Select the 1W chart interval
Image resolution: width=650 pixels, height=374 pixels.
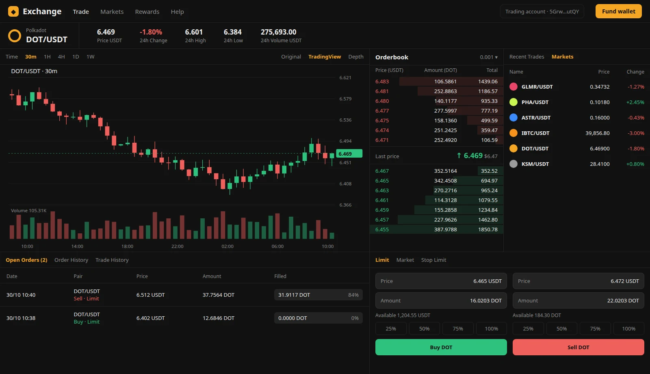coord(90,57)
